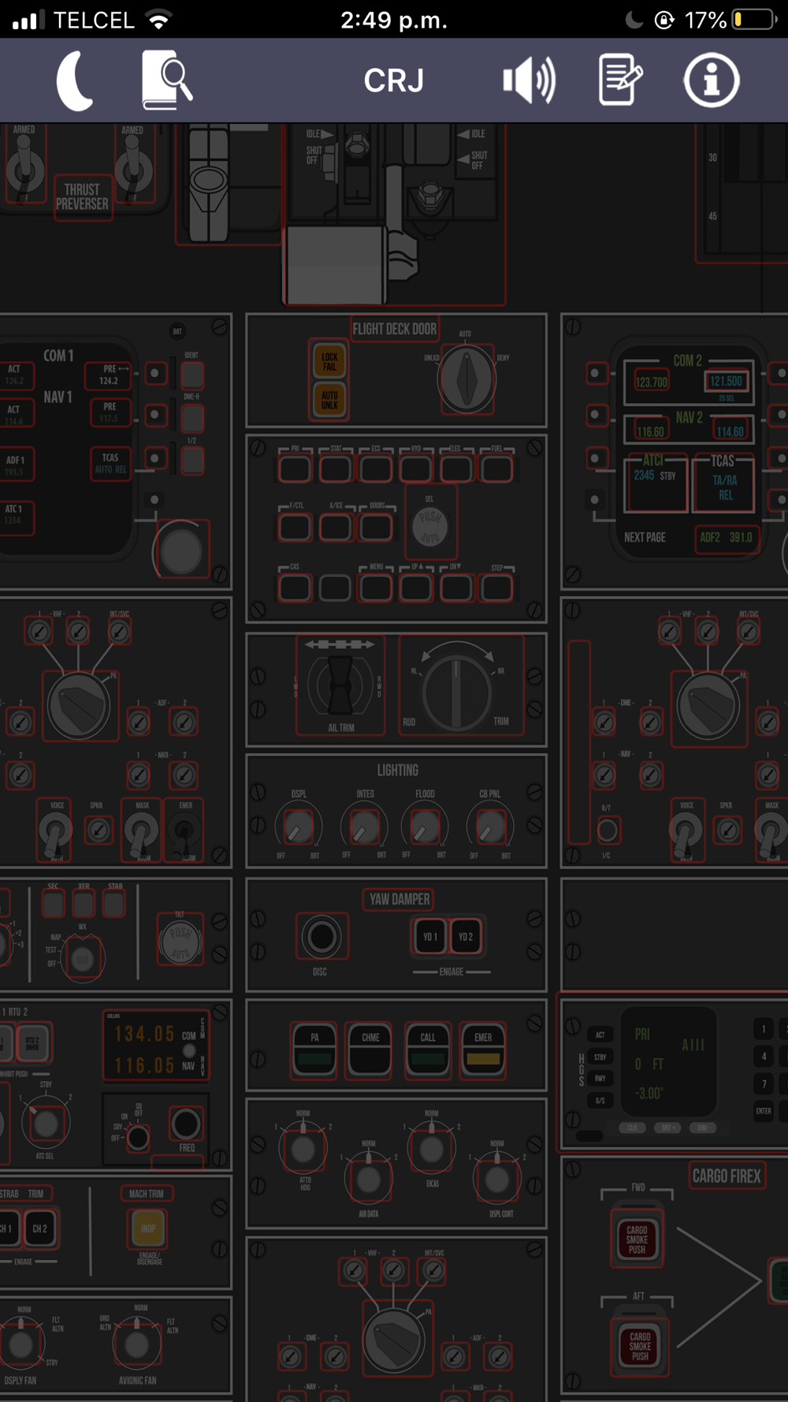Select the THRUST REVERSER label
The height and width of the screenshot is (1402, 788).
click(82, 196)
